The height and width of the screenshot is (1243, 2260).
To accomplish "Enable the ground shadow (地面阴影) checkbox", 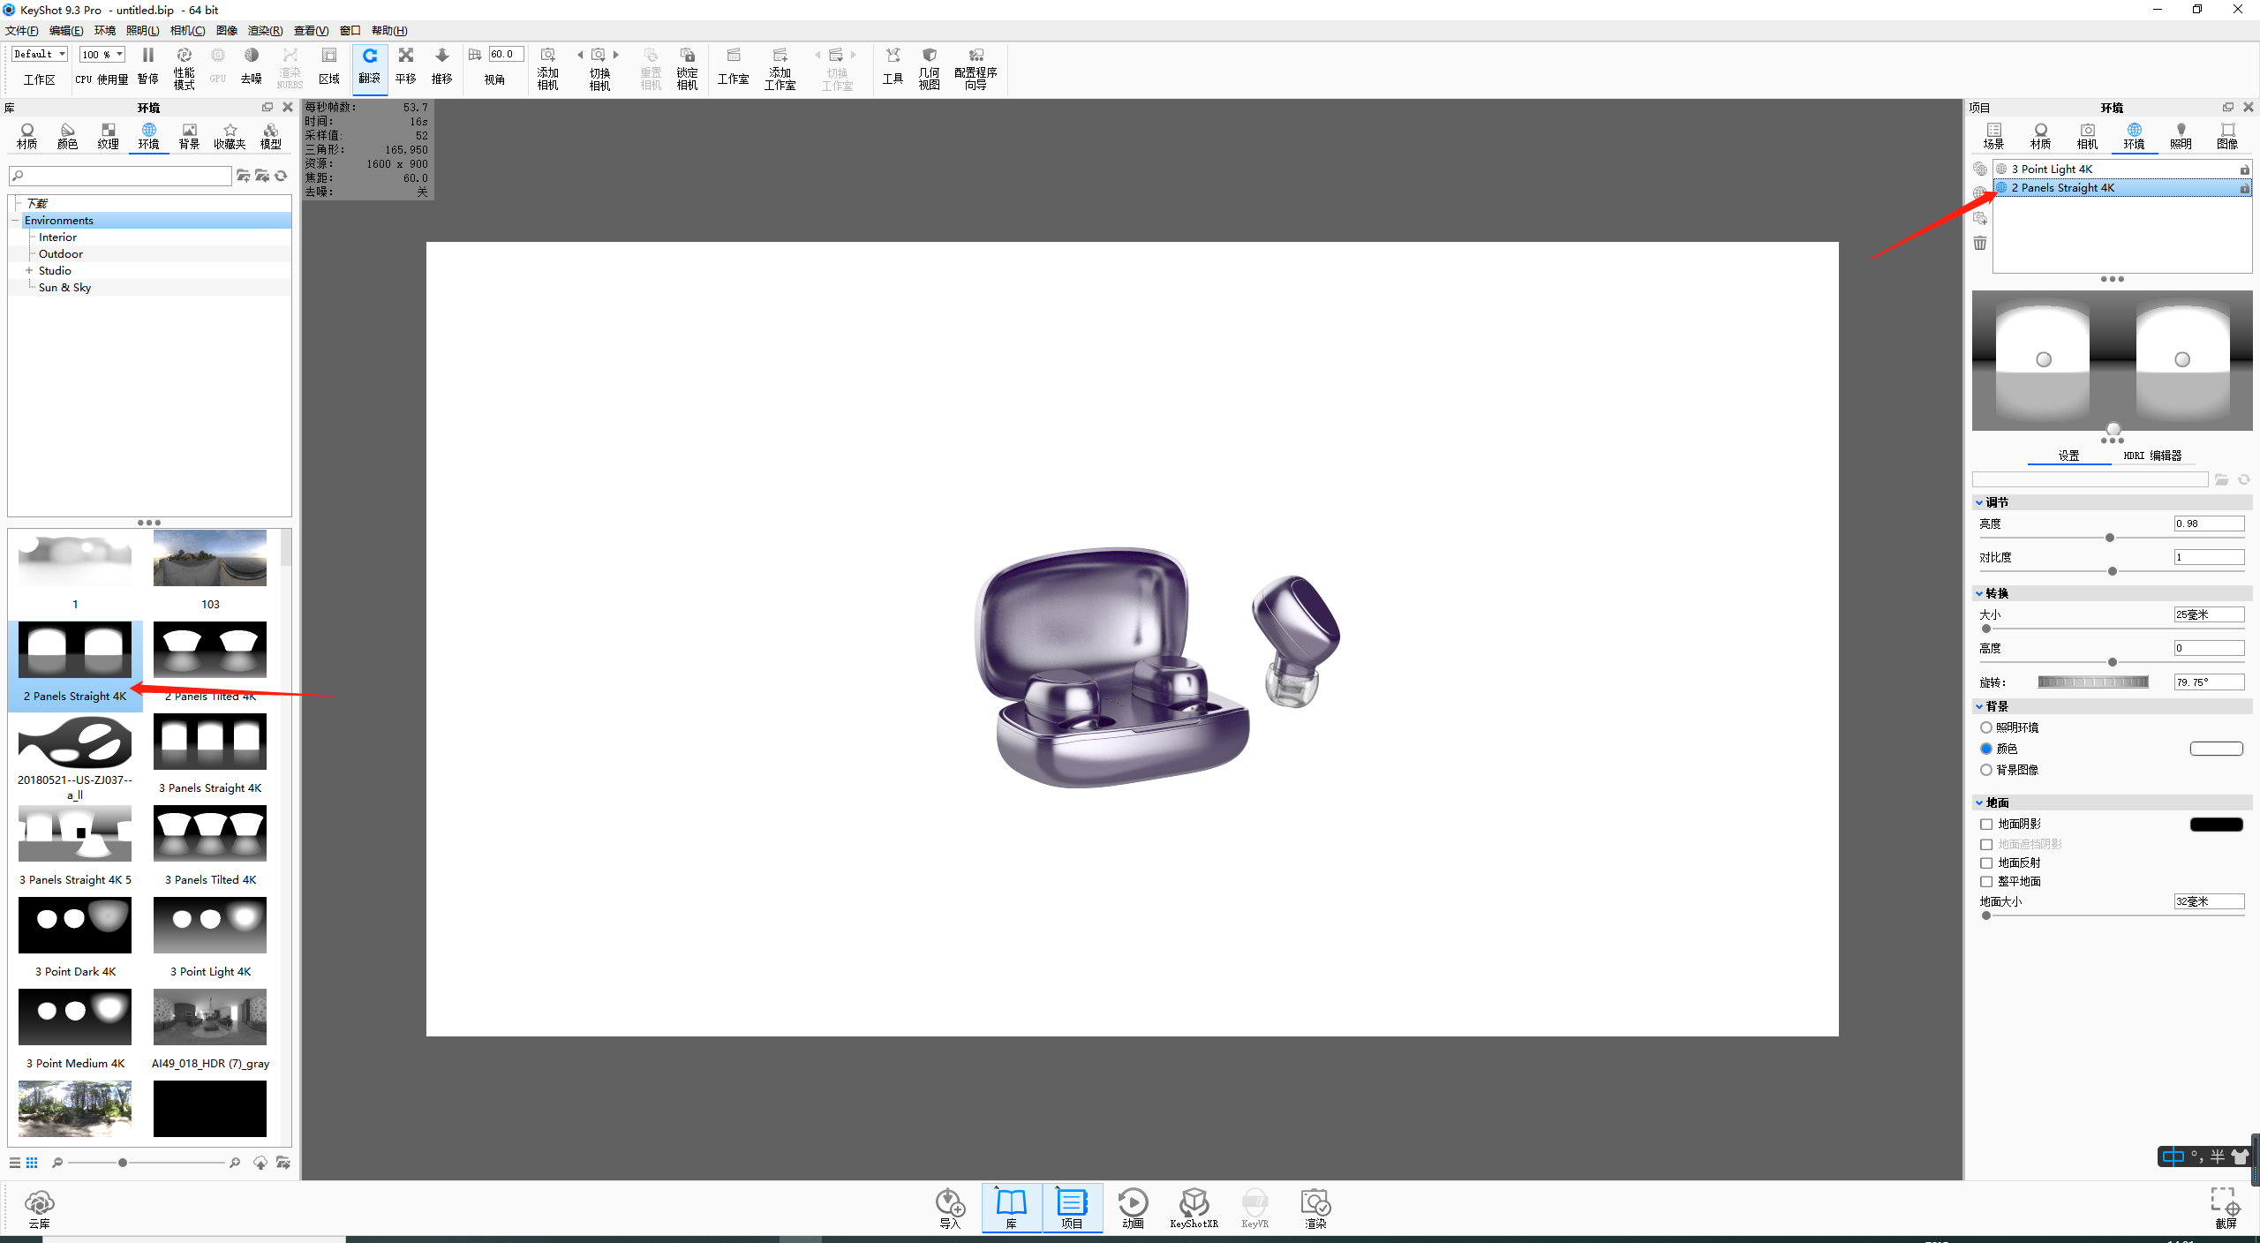I will pyautogui.click(x=1986, y=824).
